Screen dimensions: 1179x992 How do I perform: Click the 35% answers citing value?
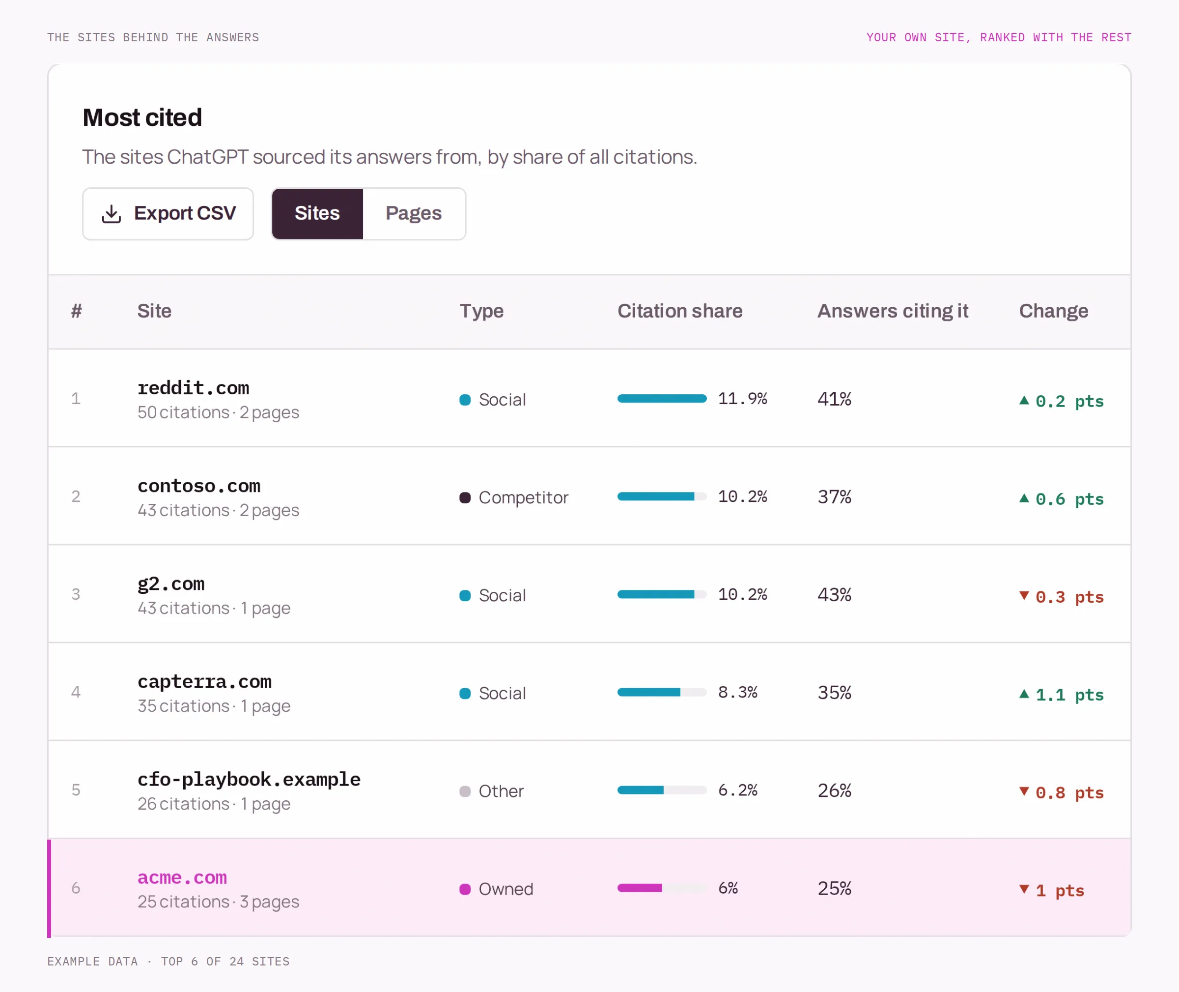pyautogui.click(x=835, y=692)
